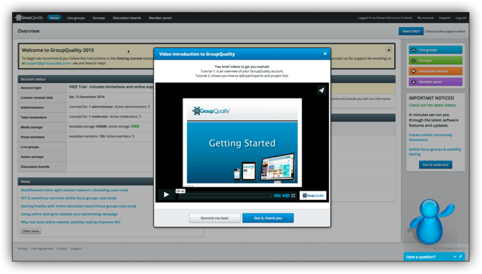The height and width of the screenshot is (274, 482).
Task: Open the Support link in top bar
Action: pyautogui.click(x=445, y=18)
